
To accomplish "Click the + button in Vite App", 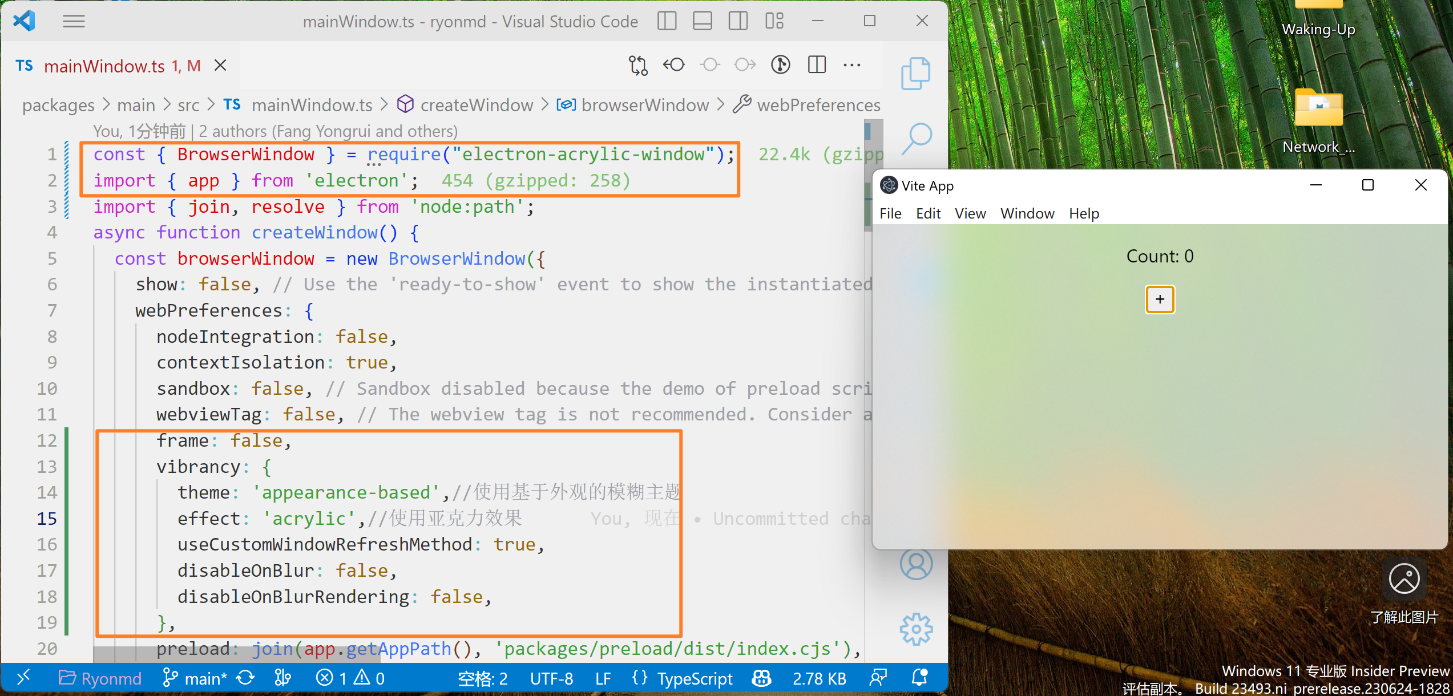I will [x=1160, y=298].
